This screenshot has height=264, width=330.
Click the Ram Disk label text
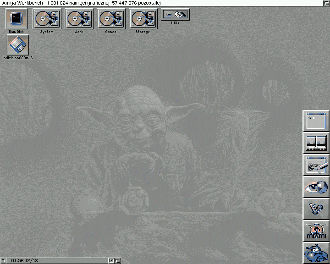pos(16,32)
